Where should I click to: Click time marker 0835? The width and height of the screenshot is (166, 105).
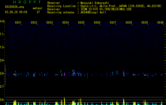click(x=81, y=23)
